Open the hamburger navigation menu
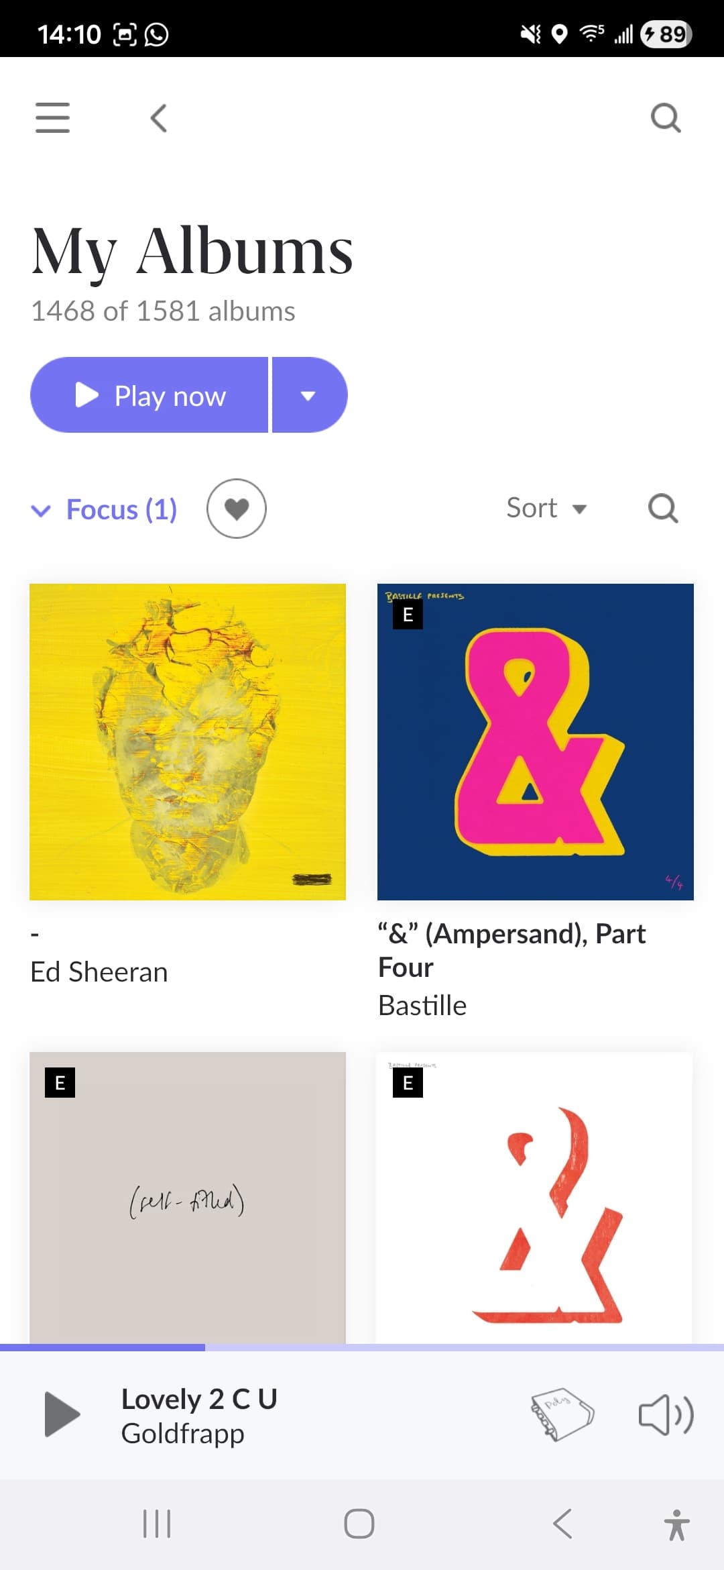Image resolution: width=724 pixels, height=1570 pixels. 52,118
